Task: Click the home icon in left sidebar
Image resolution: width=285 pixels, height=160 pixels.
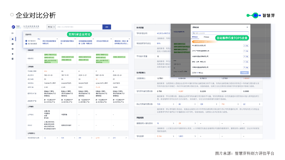Action: pos(13,39)
